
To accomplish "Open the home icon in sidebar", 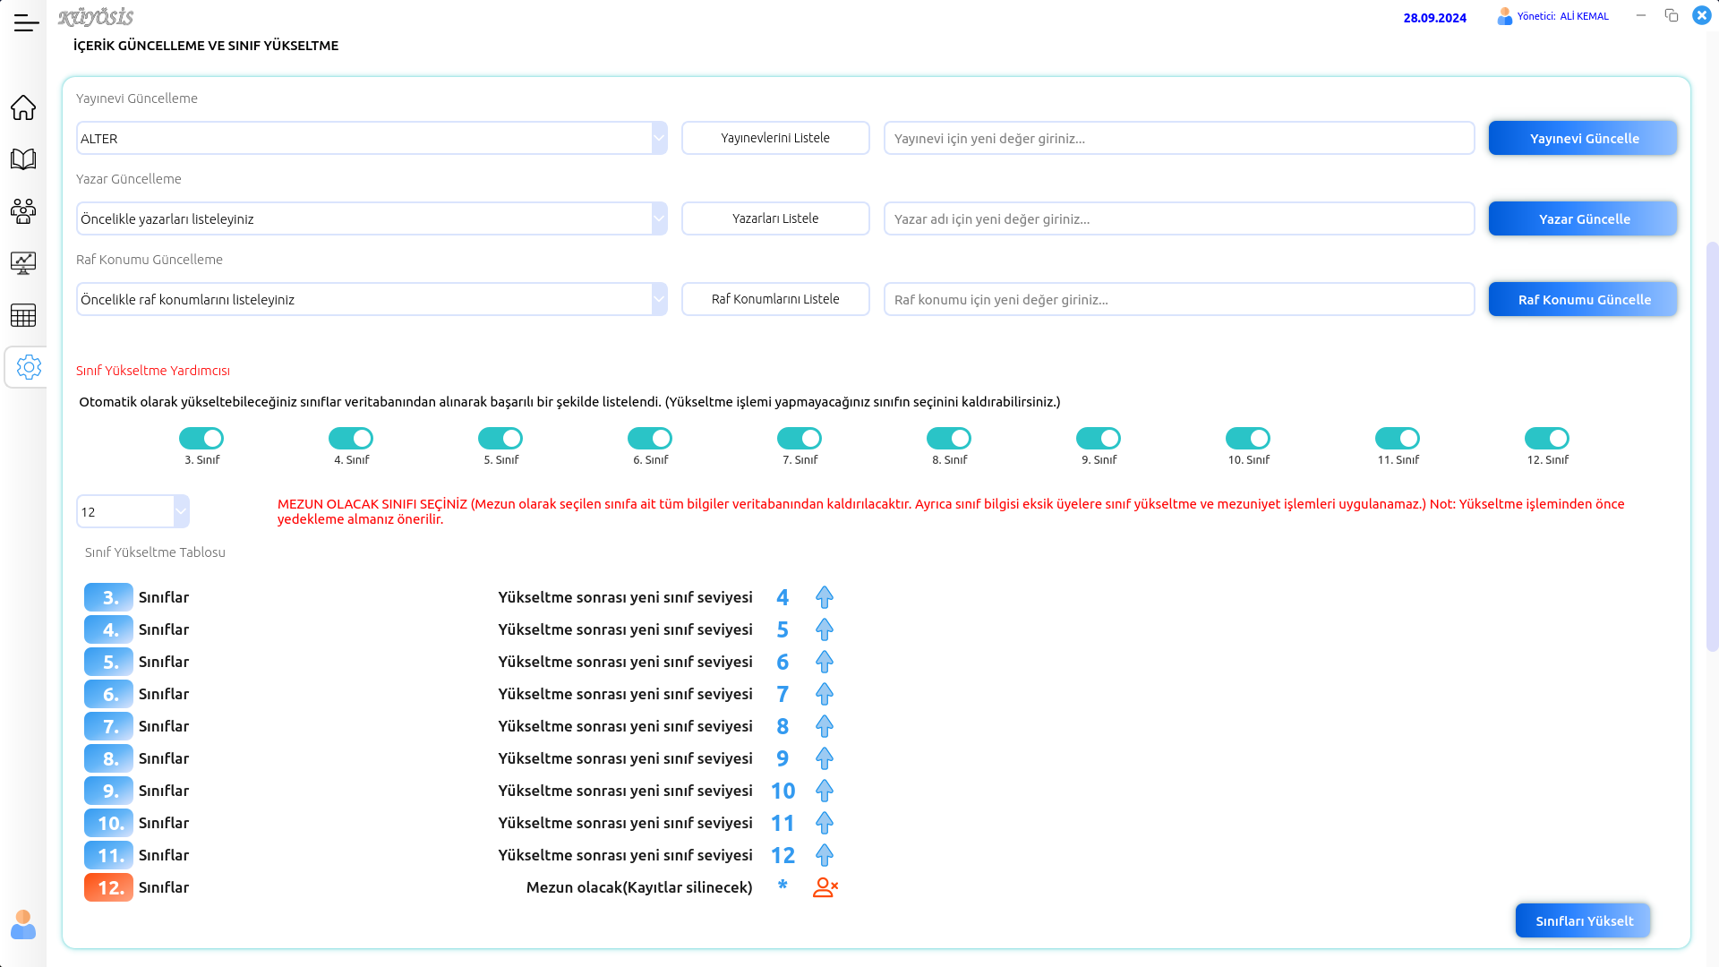I will tap(23, 107).
